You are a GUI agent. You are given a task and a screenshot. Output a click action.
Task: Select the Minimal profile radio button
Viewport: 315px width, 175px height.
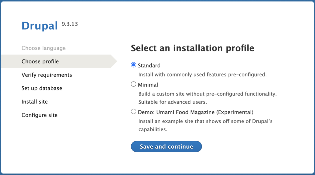[134, 84]
